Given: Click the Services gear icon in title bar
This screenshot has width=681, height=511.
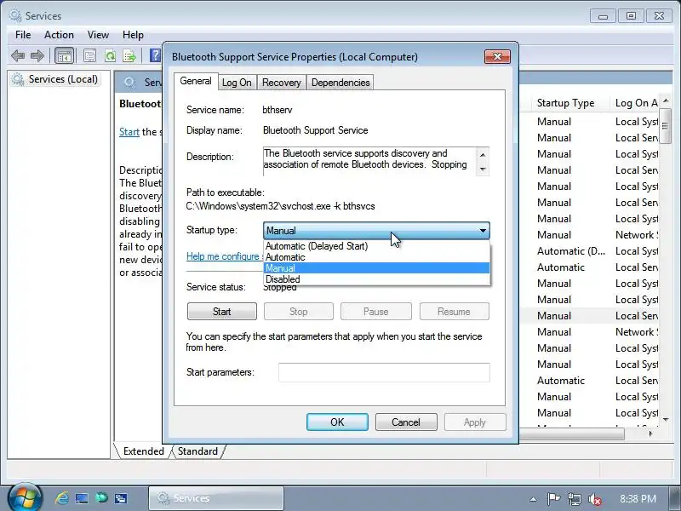Looking at the screenshot, I should [15, 15].
